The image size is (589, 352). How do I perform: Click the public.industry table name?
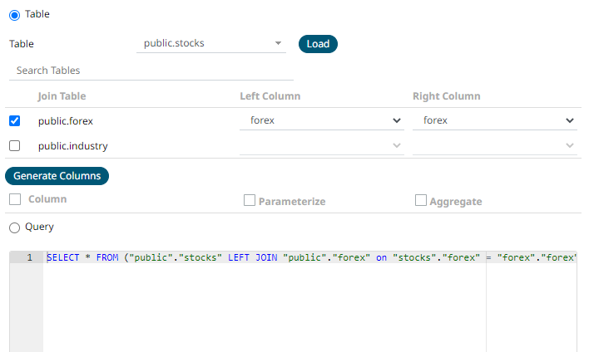[72, 146]
